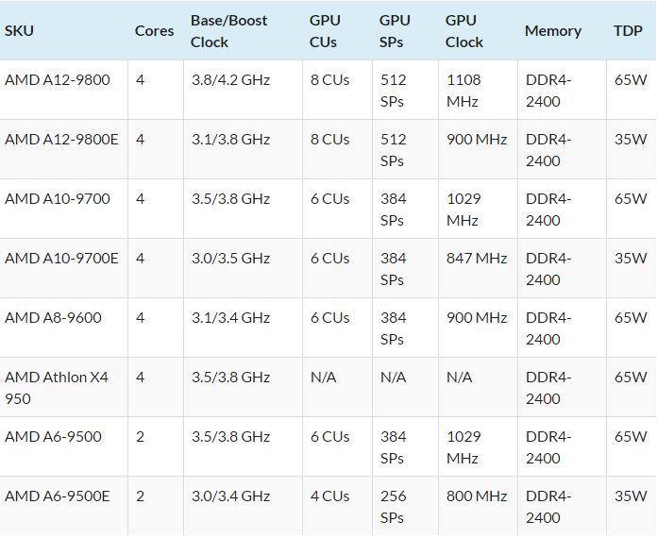Select the Base/Boost Clock header
This screenshot has height=538, width=657.
pos(228,30)
